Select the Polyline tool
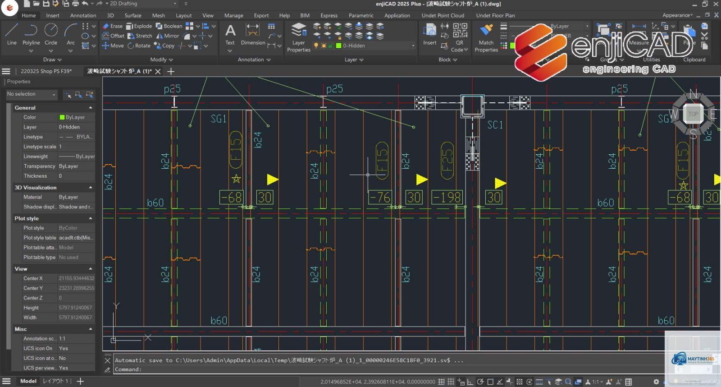The image size is (721, 387). (x=31, y=34)
